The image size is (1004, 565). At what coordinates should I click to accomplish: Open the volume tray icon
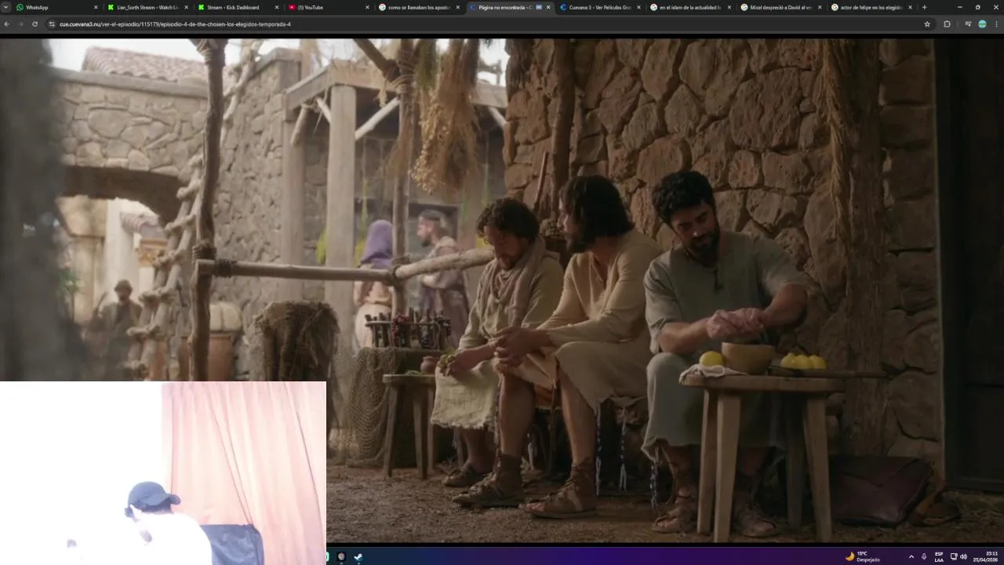[x=963, y=556]
